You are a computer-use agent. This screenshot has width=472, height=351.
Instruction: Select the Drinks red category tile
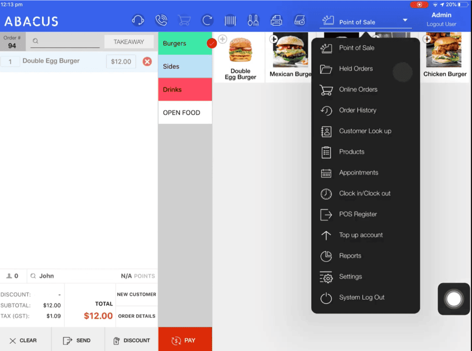184,89
